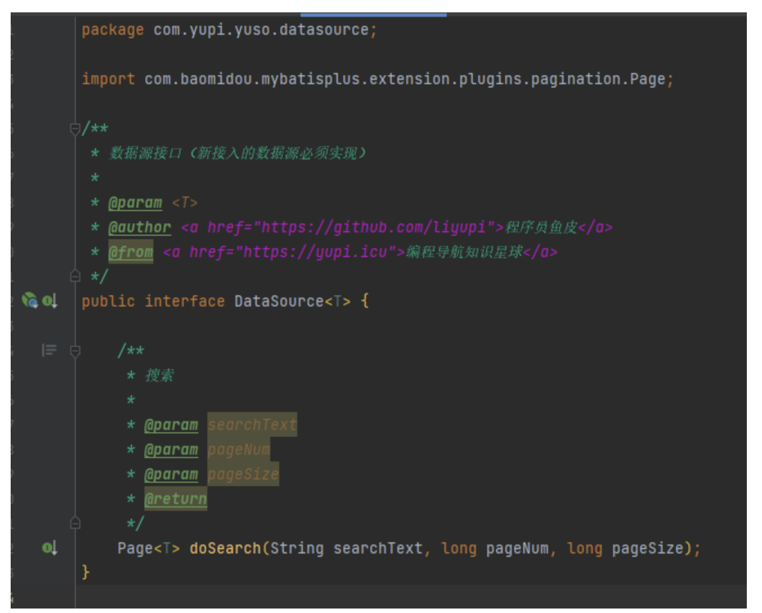Click the Spring bean gutter icon
The width and height of the screenshot is (762, 613).
(x=29, y=300)
